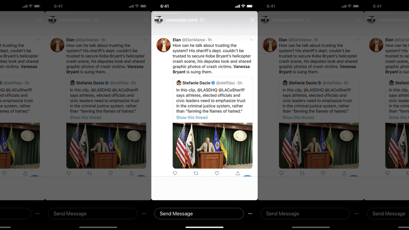Expand the chevron menu on Elan's tweet in active story

(251, 40)
